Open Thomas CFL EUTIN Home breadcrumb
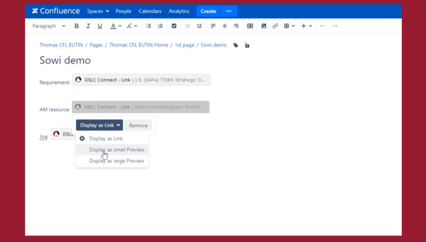This screenshot has width=426, height=242. pos(138,45)
